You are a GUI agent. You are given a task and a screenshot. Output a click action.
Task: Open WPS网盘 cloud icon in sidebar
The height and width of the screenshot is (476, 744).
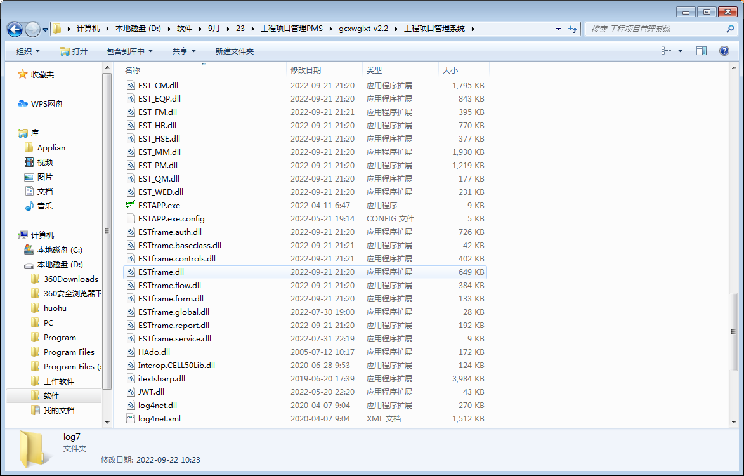click(x=22, y=103)
